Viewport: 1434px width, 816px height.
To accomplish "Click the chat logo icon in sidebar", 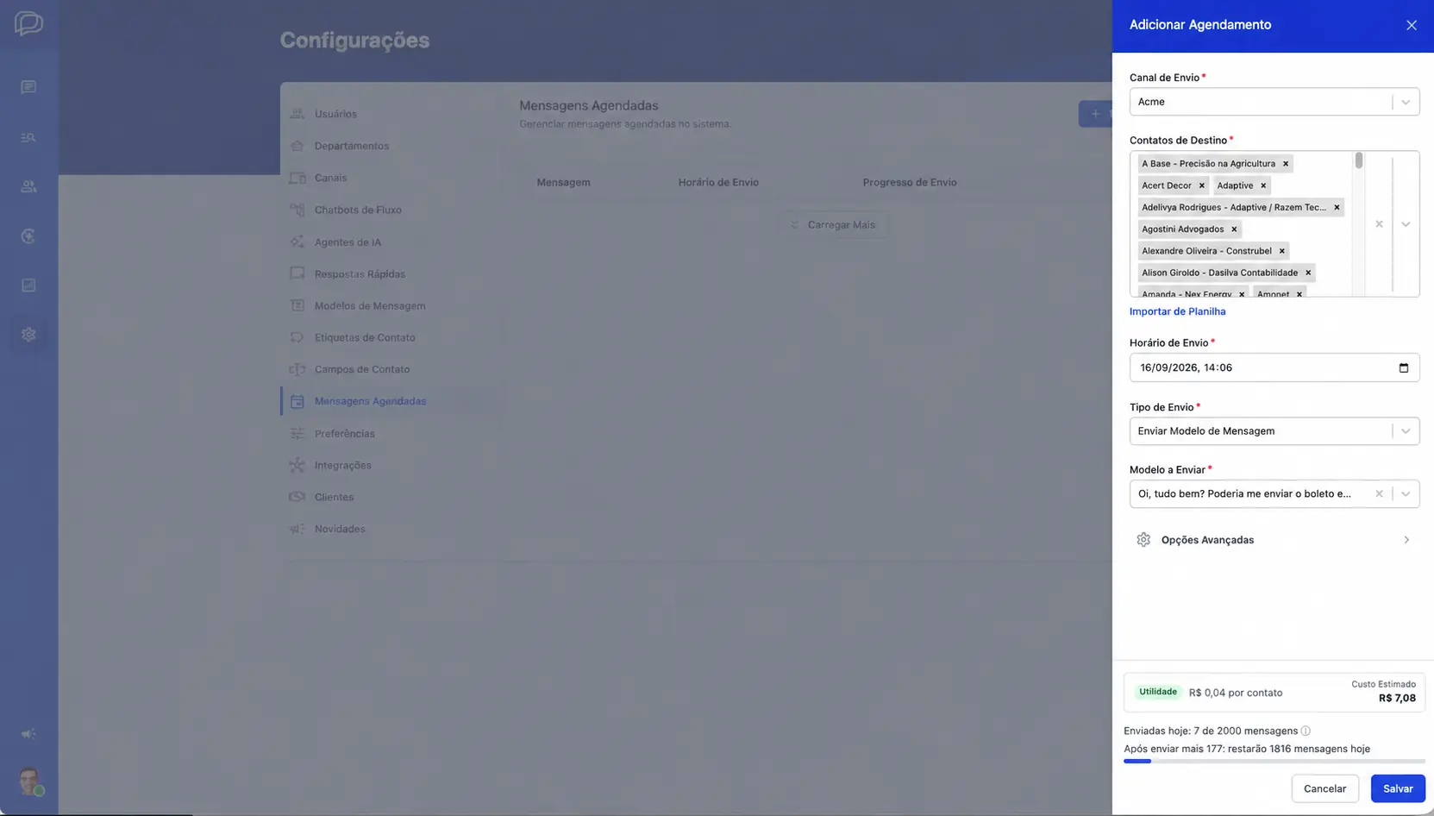I will point(28,23).
